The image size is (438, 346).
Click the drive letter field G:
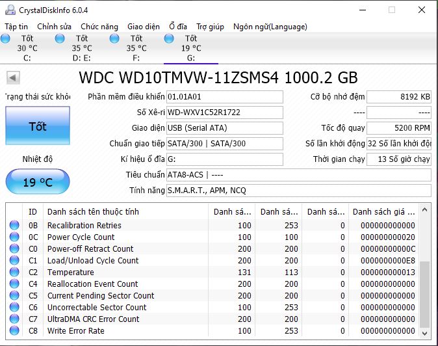[x=225, y=159]
